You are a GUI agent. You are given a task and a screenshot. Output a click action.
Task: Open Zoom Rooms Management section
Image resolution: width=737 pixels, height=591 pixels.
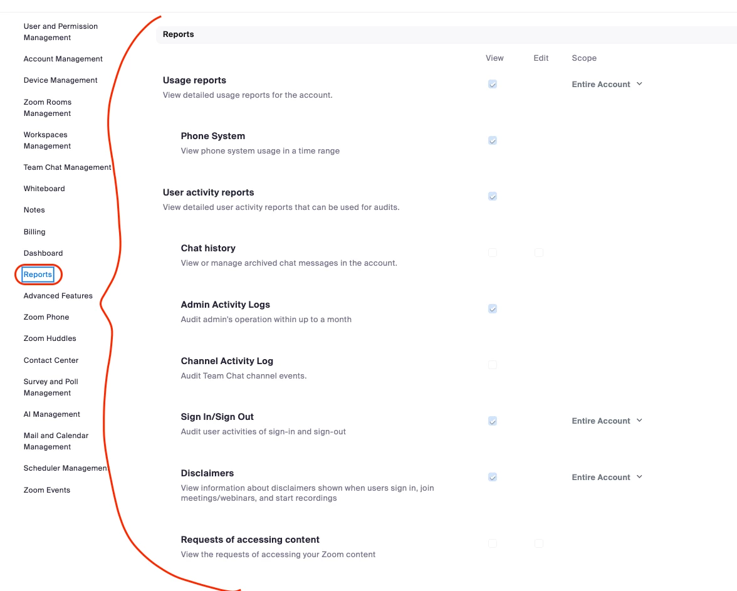pyautogui.click(x=48, y=108)
